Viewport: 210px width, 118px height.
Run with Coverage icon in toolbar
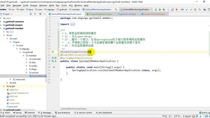coord(164,10)
